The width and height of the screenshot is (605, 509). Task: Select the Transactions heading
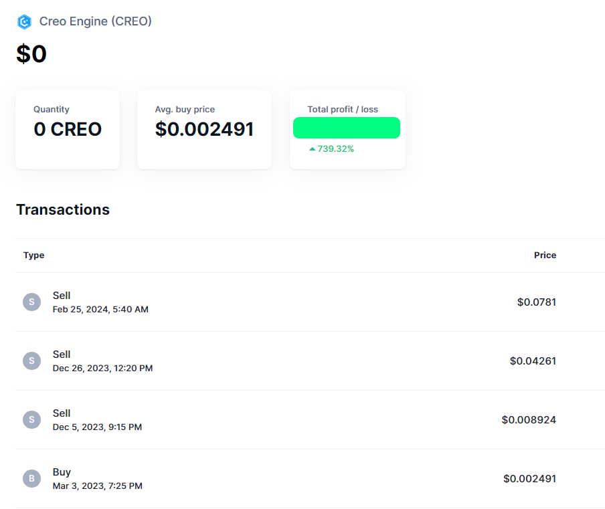[x=62, y=209]
